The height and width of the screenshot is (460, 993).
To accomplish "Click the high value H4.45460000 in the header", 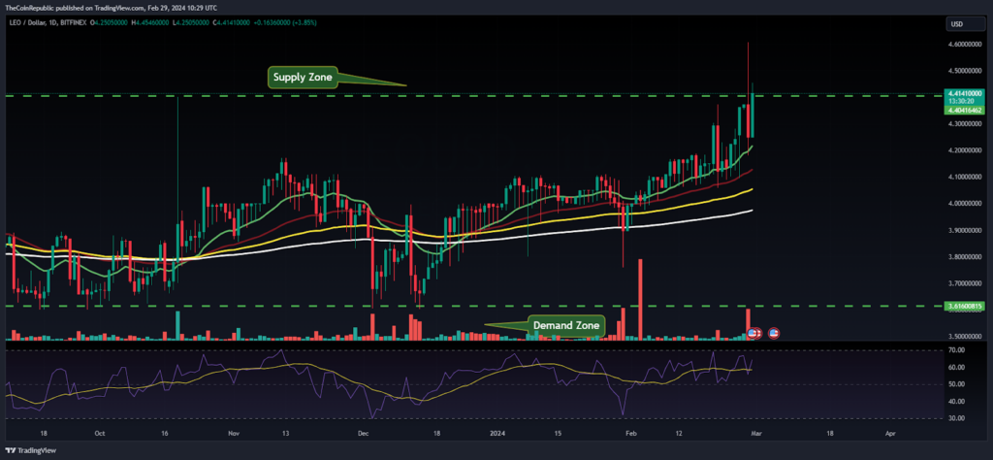I will 152,22.
